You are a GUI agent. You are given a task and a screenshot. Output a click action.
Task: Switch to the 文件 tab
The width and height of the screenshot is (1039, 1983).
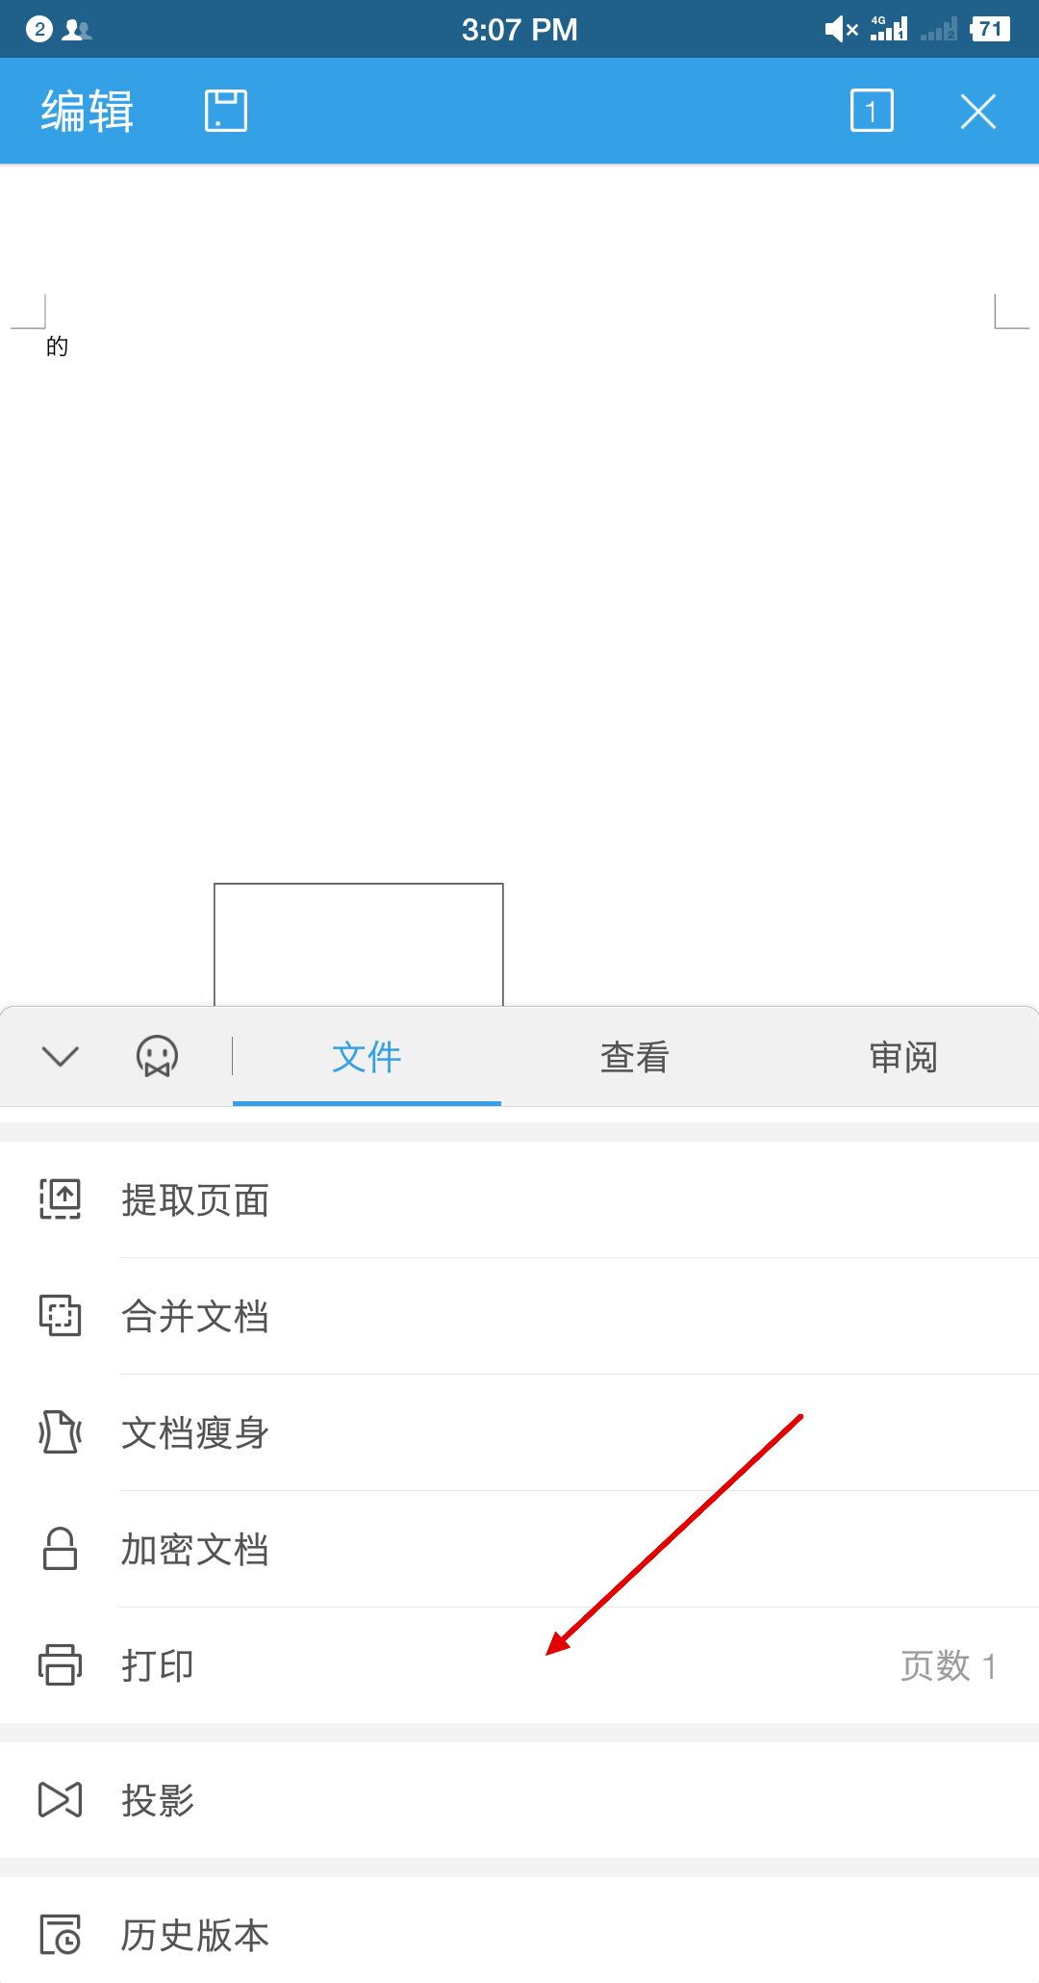tap(367, 1057)
